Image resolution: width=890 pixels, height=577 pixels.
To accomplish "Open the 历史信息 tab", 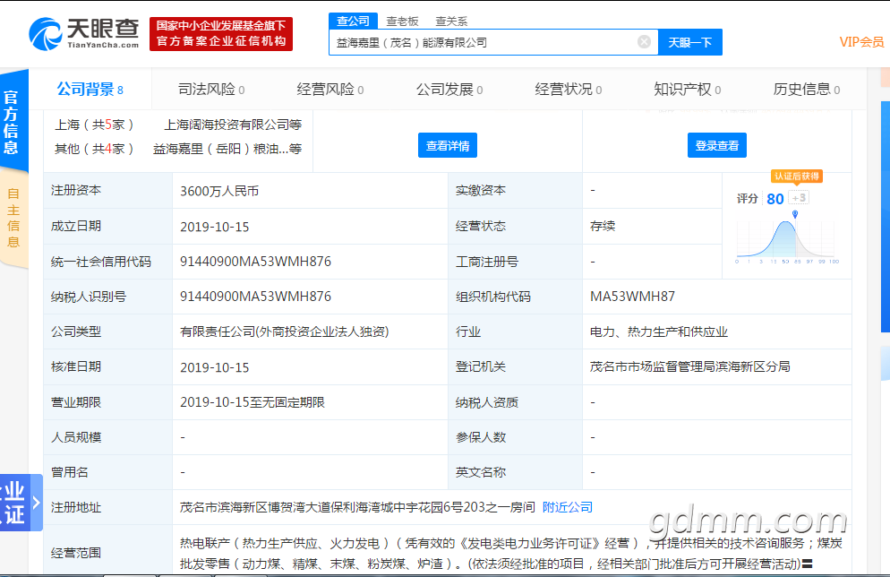I will pyautogui.click(x=806, y=90).
